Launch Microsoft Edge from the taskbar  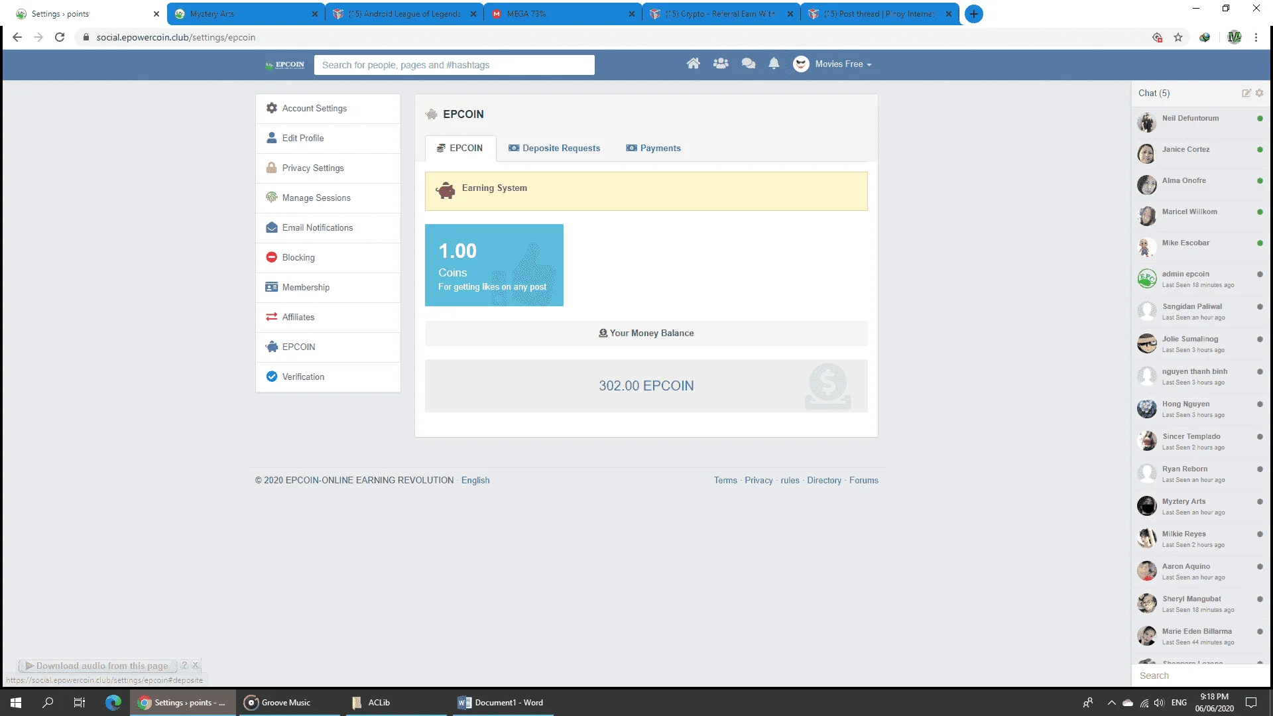click(x=113, y=703)
